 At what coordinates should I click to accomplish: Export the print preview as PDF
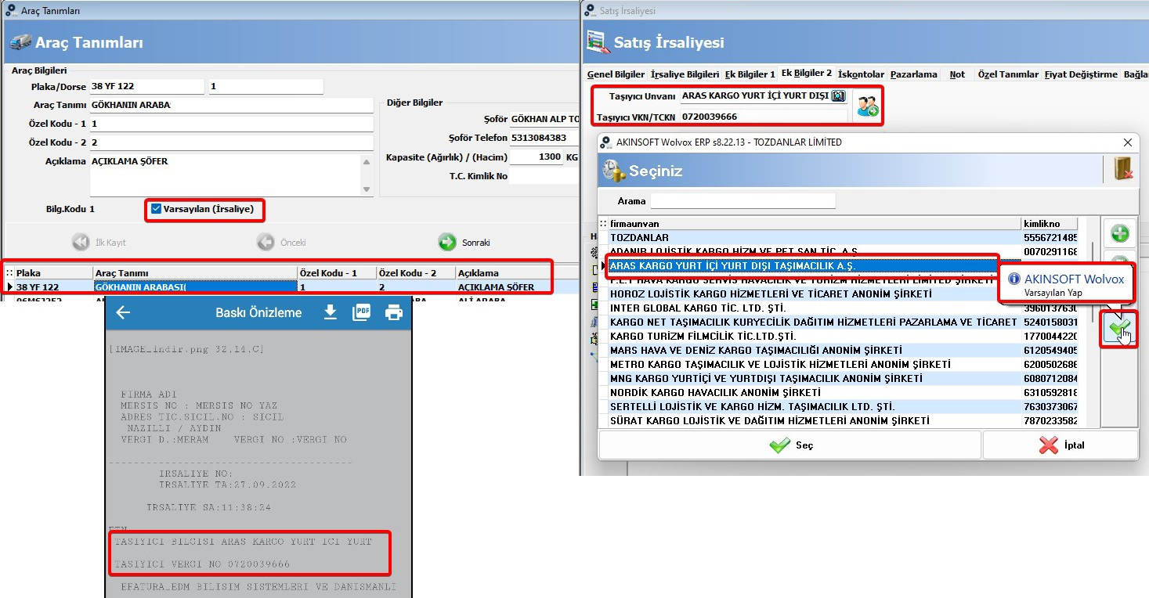[x=362, y=313]
